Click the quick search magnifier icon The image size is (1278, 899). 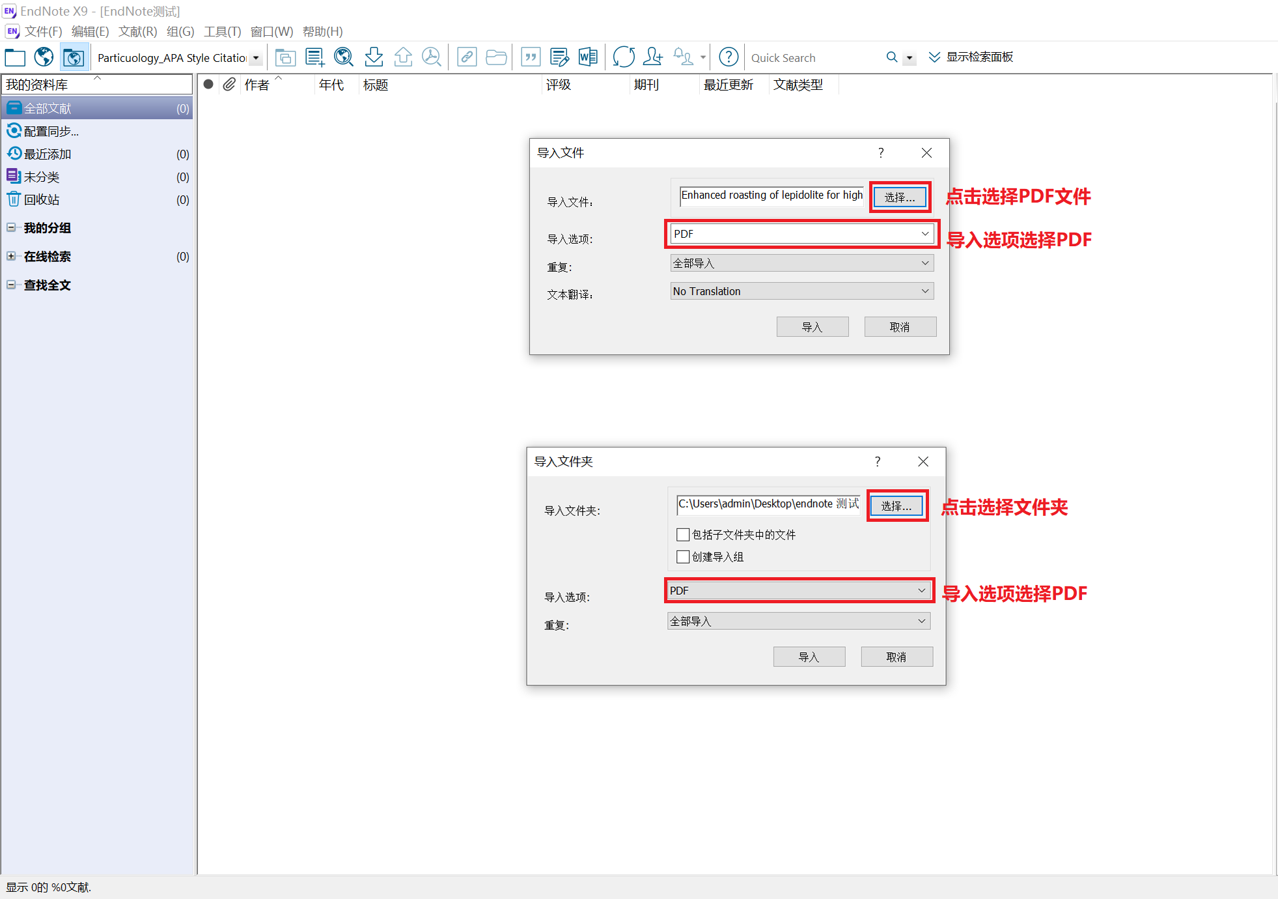coord(892,57)
